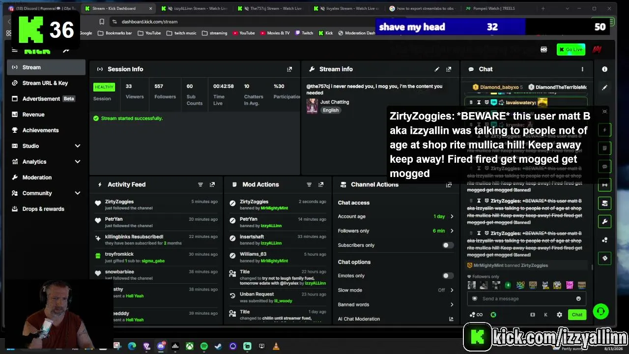
Task: Open MrMightyMint profile link in Mod Actions
Action: 274,208
